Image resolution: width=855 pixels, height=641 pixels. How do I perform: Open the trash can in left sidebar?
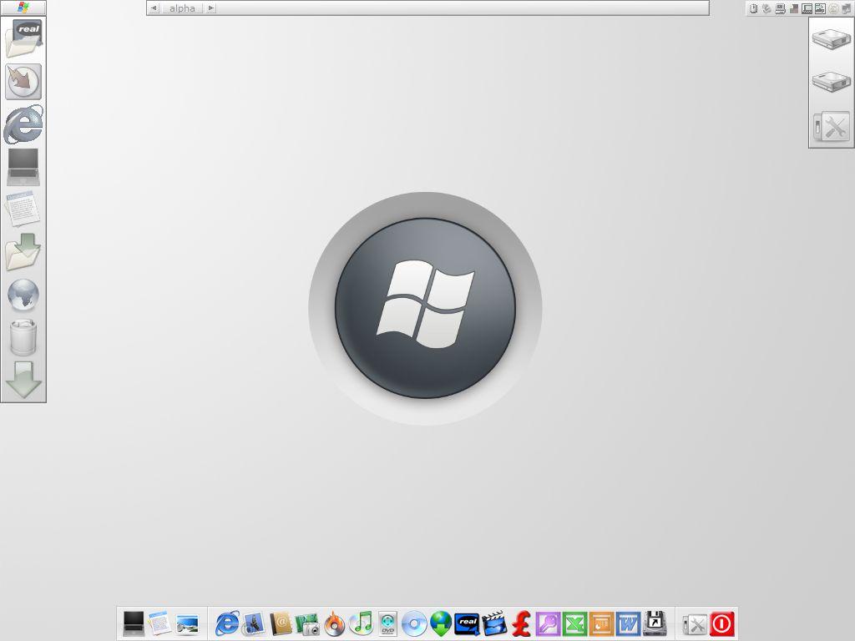(23, 337)
